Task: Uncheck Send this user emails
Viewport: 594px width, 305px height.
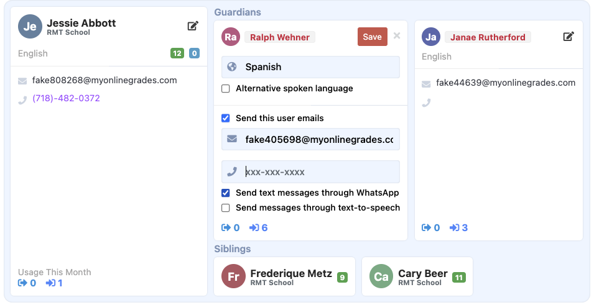Action: 226,118
